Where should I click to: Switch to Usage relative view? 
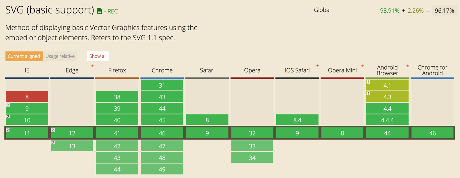[x=60, y=56]
